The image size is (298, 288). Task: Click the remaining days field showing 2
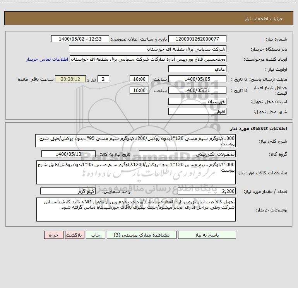pos(103,79)
